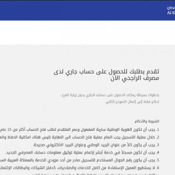This screenshot has height=175, width=175.
Task: Select heading line 'تقدم بطلبك للحصول على حساب جاري'
Action: coord(106,71)
